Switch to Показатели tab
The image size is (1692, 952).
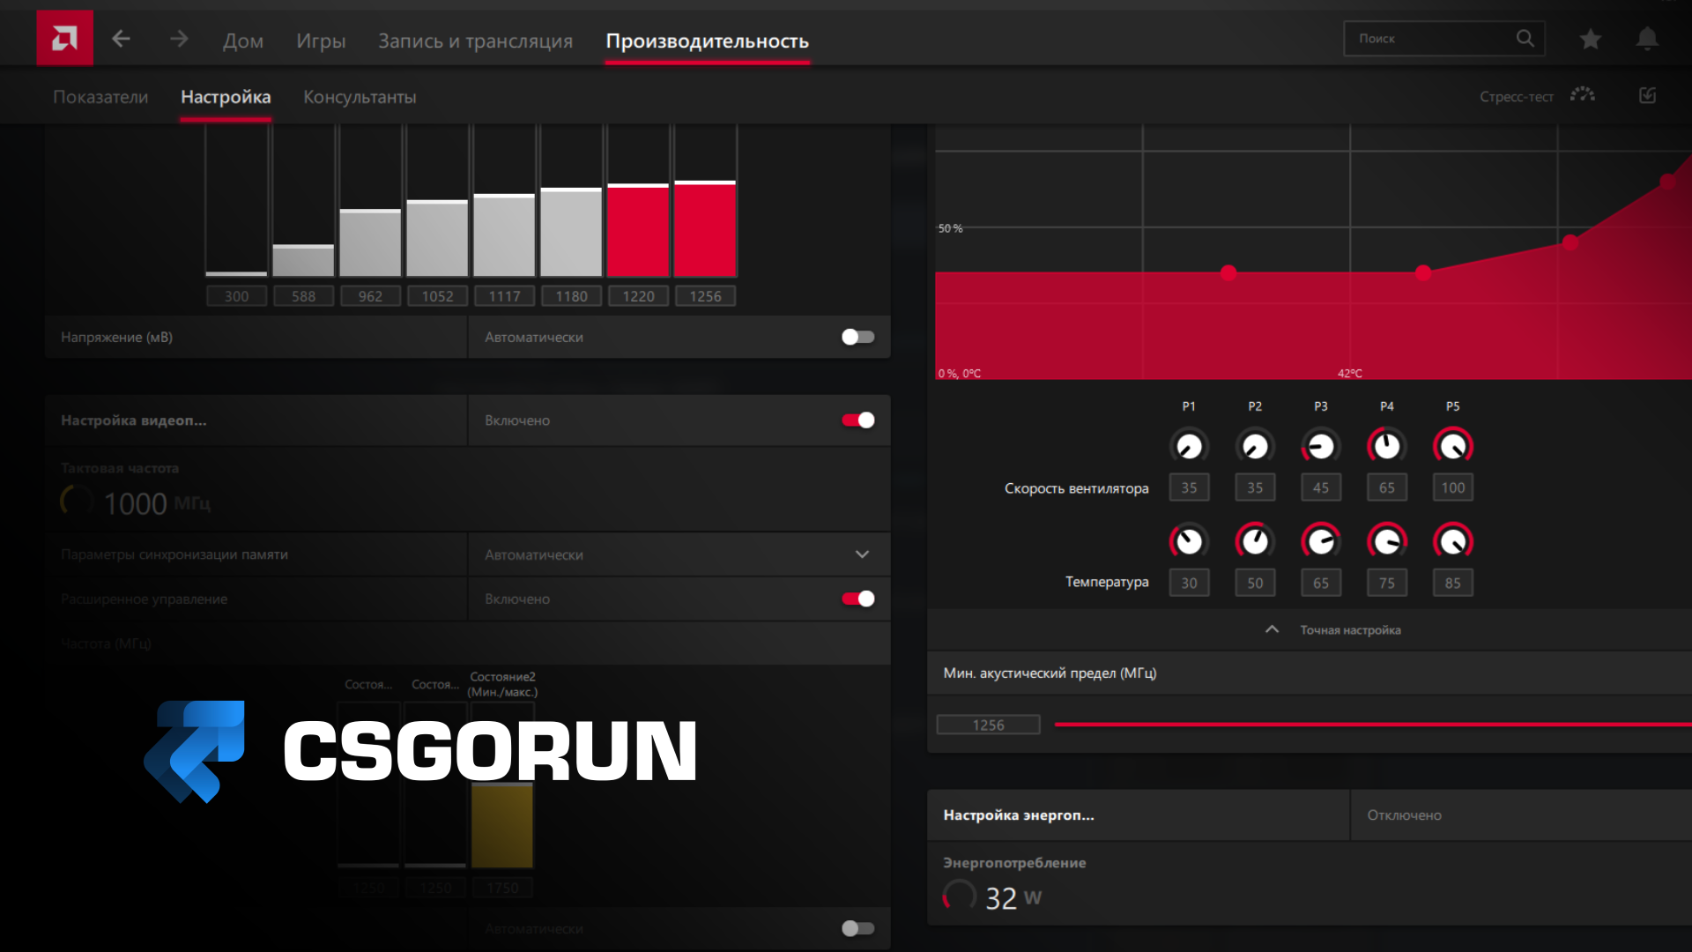pyautogui.click(x=100, y=97)
